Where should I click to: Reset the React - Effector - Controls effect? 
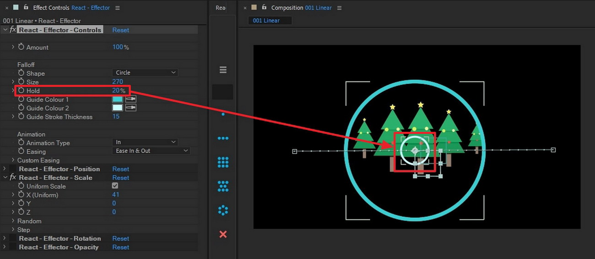(120, 30)
